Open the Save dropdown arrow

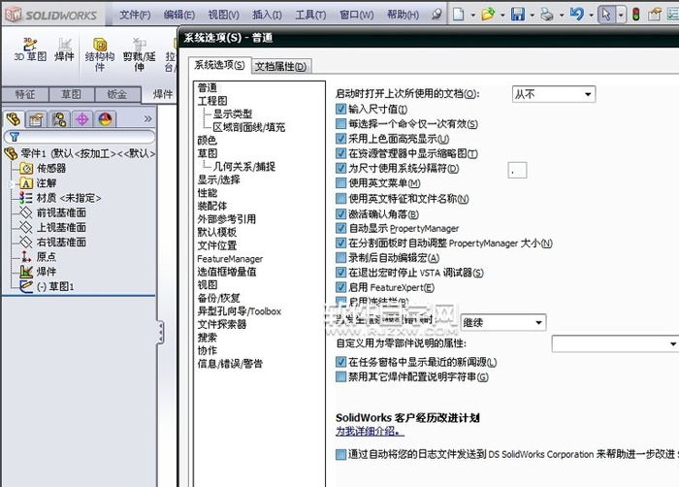532,16
